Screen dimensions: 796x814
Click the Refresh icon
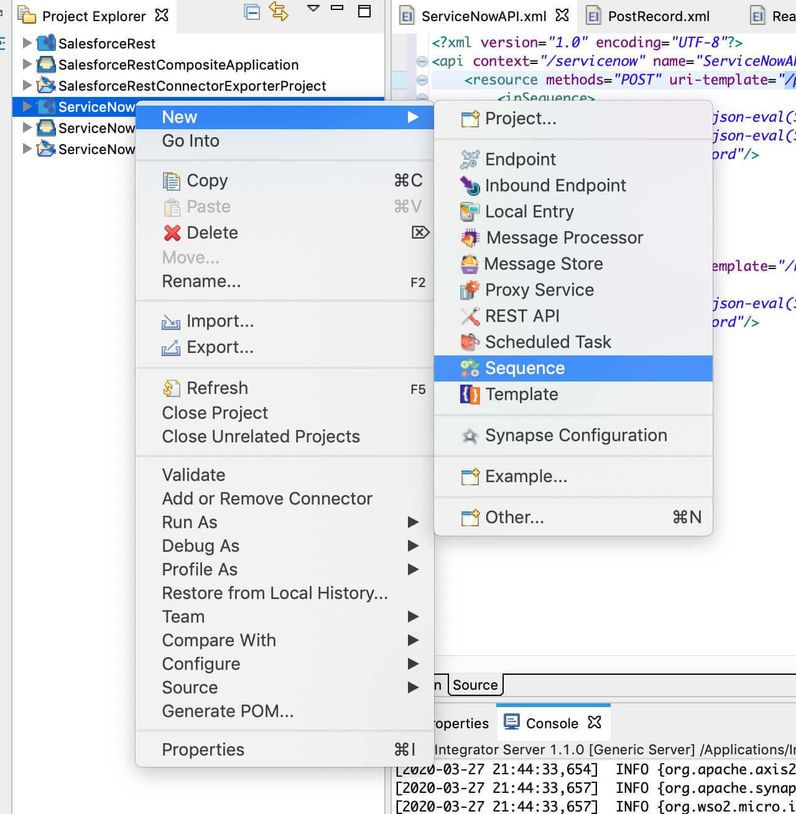(x=171, y=388)
